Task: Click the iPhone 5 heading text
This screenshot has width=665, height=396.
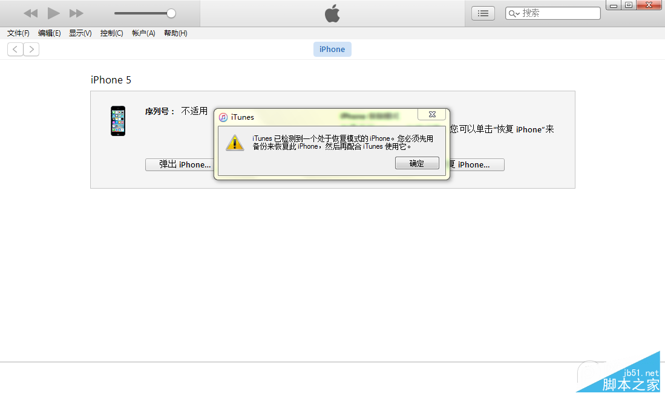Action: tap(111, 80)
